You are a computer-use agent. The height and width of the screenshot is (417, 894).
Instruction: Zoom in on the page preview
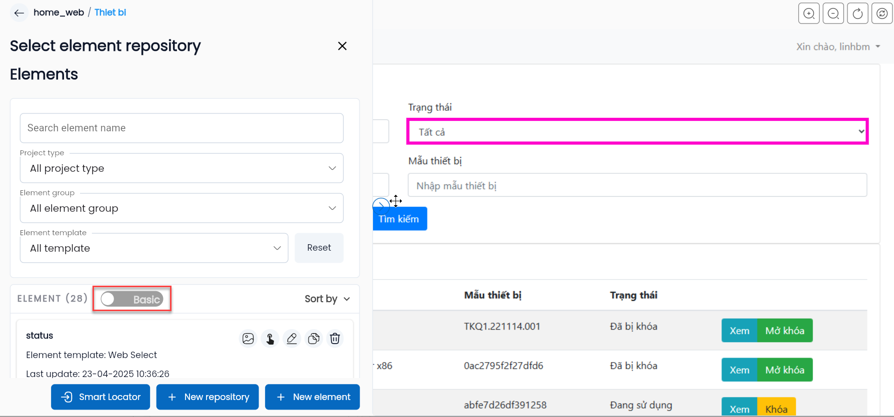pos(809,13)
